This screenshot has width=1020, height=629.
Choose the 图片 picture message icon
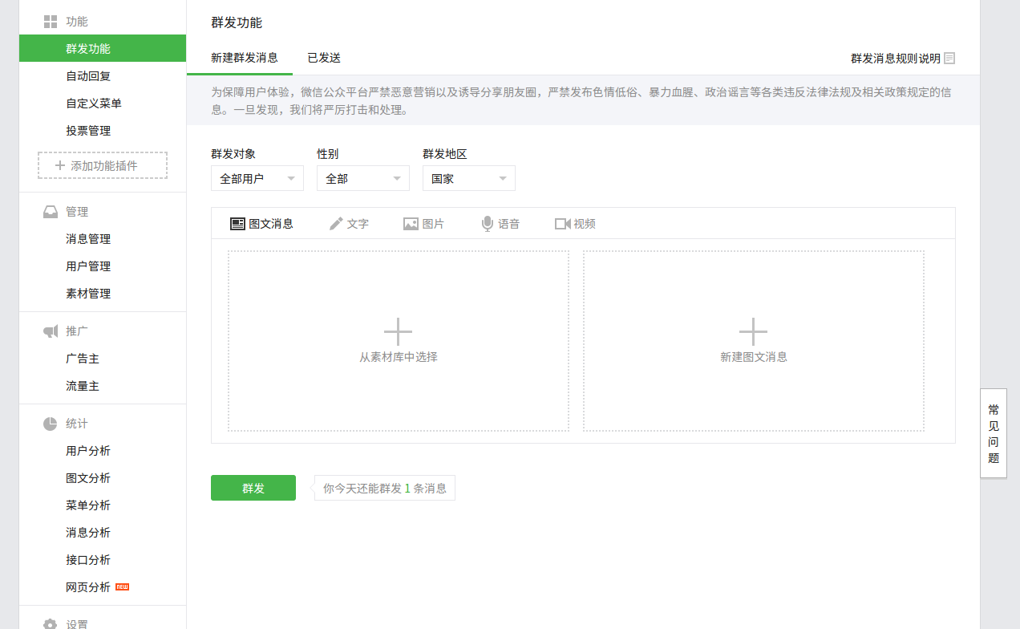pos(411,223)
